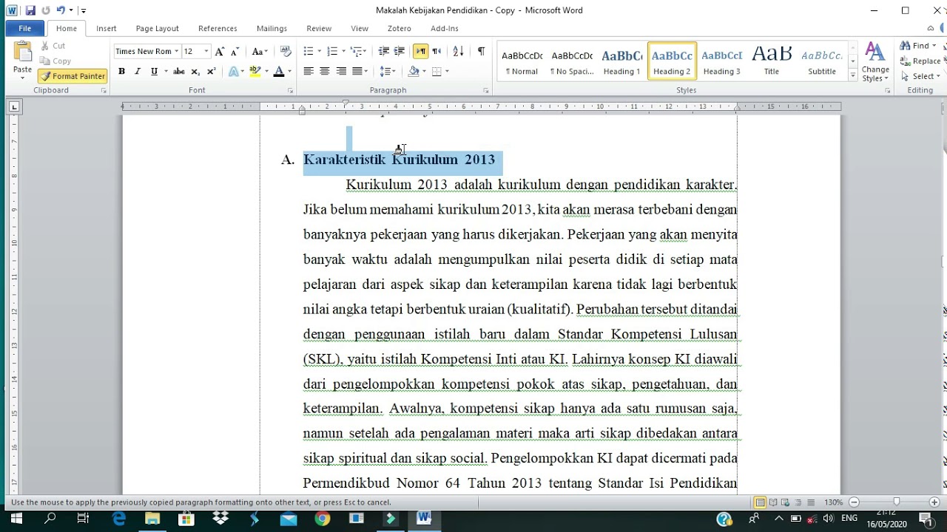Viewport: 947px width, 532px height.
Task: Apply the Heading 3 style
Action: pos(721,61)
